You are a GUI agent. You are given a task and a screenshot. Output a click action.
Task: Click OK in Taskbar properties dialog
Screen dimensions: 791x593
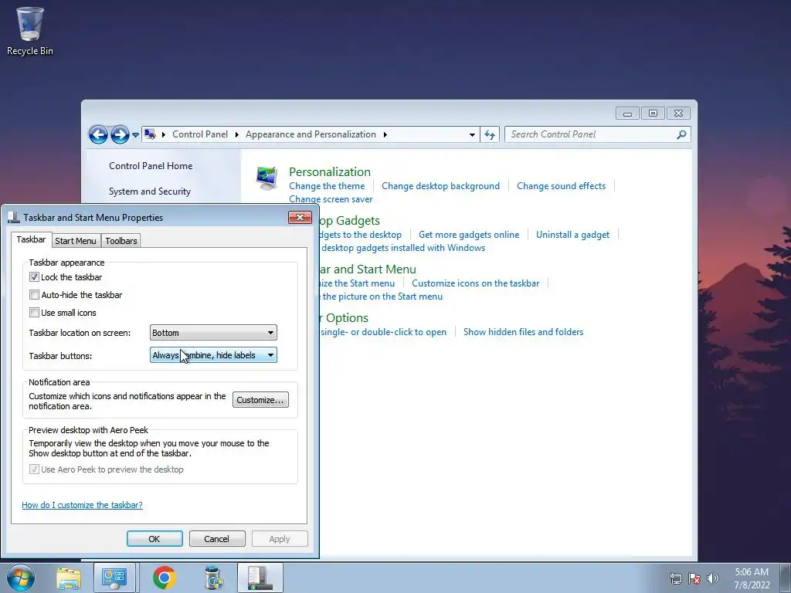(x=154, y=538)
